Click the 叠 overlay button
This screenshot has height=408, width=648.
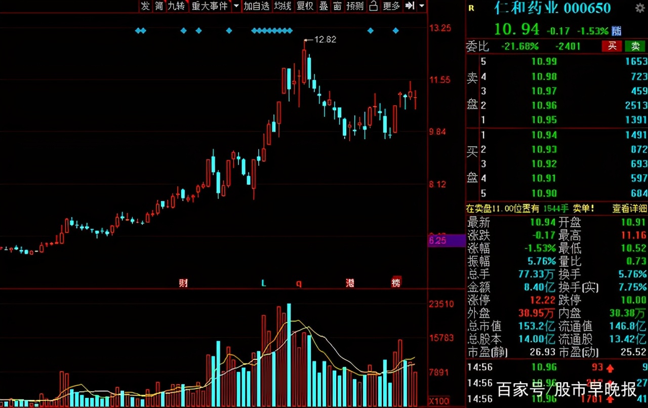323,6
